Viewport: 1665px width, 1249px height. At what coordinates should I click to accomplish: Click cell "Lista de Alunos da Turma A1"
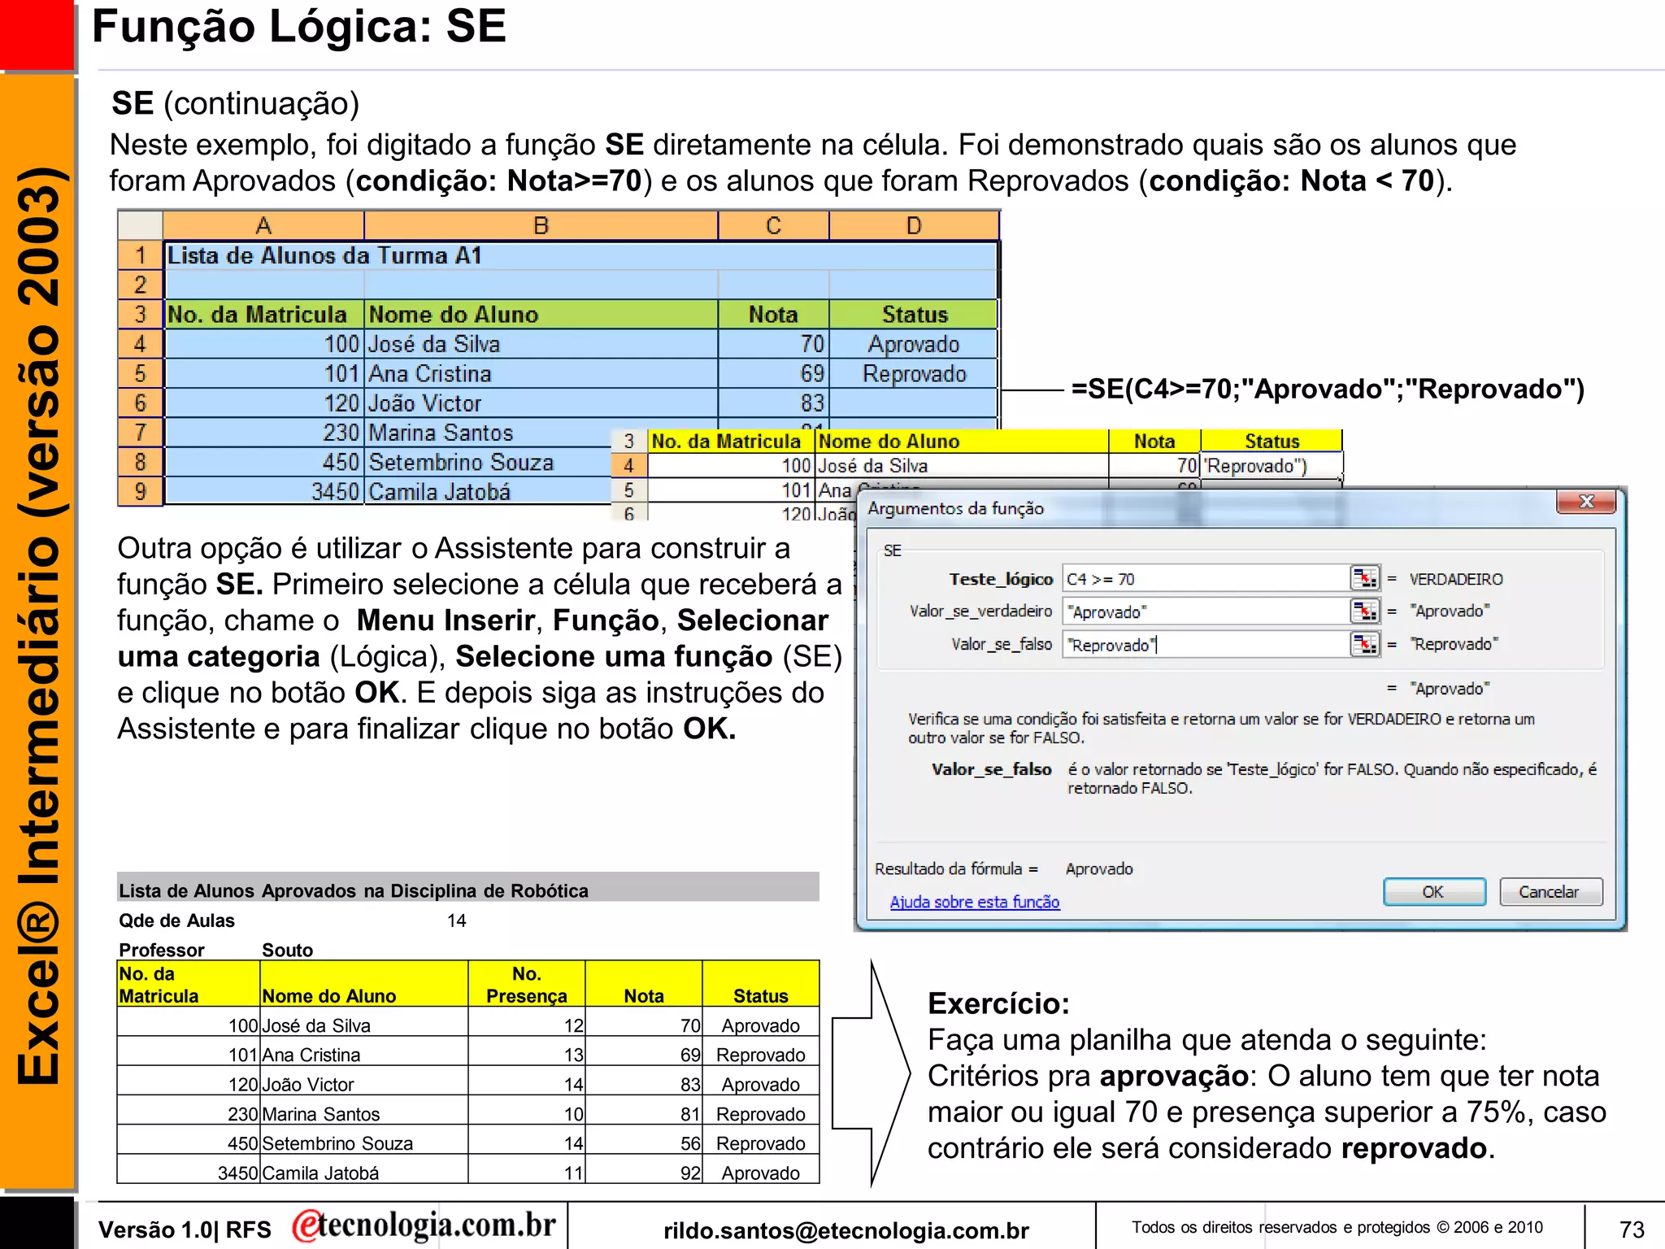[580, 255]
